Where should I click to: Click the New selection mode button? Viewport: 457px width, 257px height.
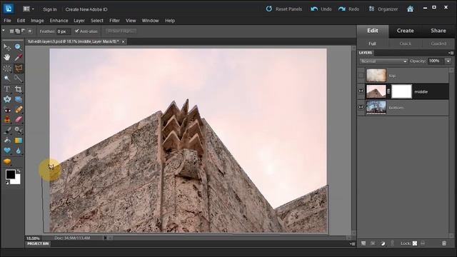coord(12,31)
